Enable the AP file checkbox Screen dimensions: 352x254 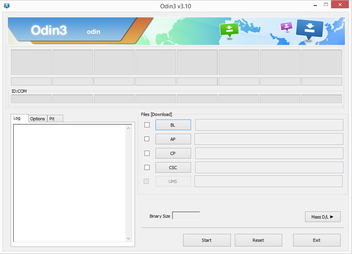pos(147,139)
